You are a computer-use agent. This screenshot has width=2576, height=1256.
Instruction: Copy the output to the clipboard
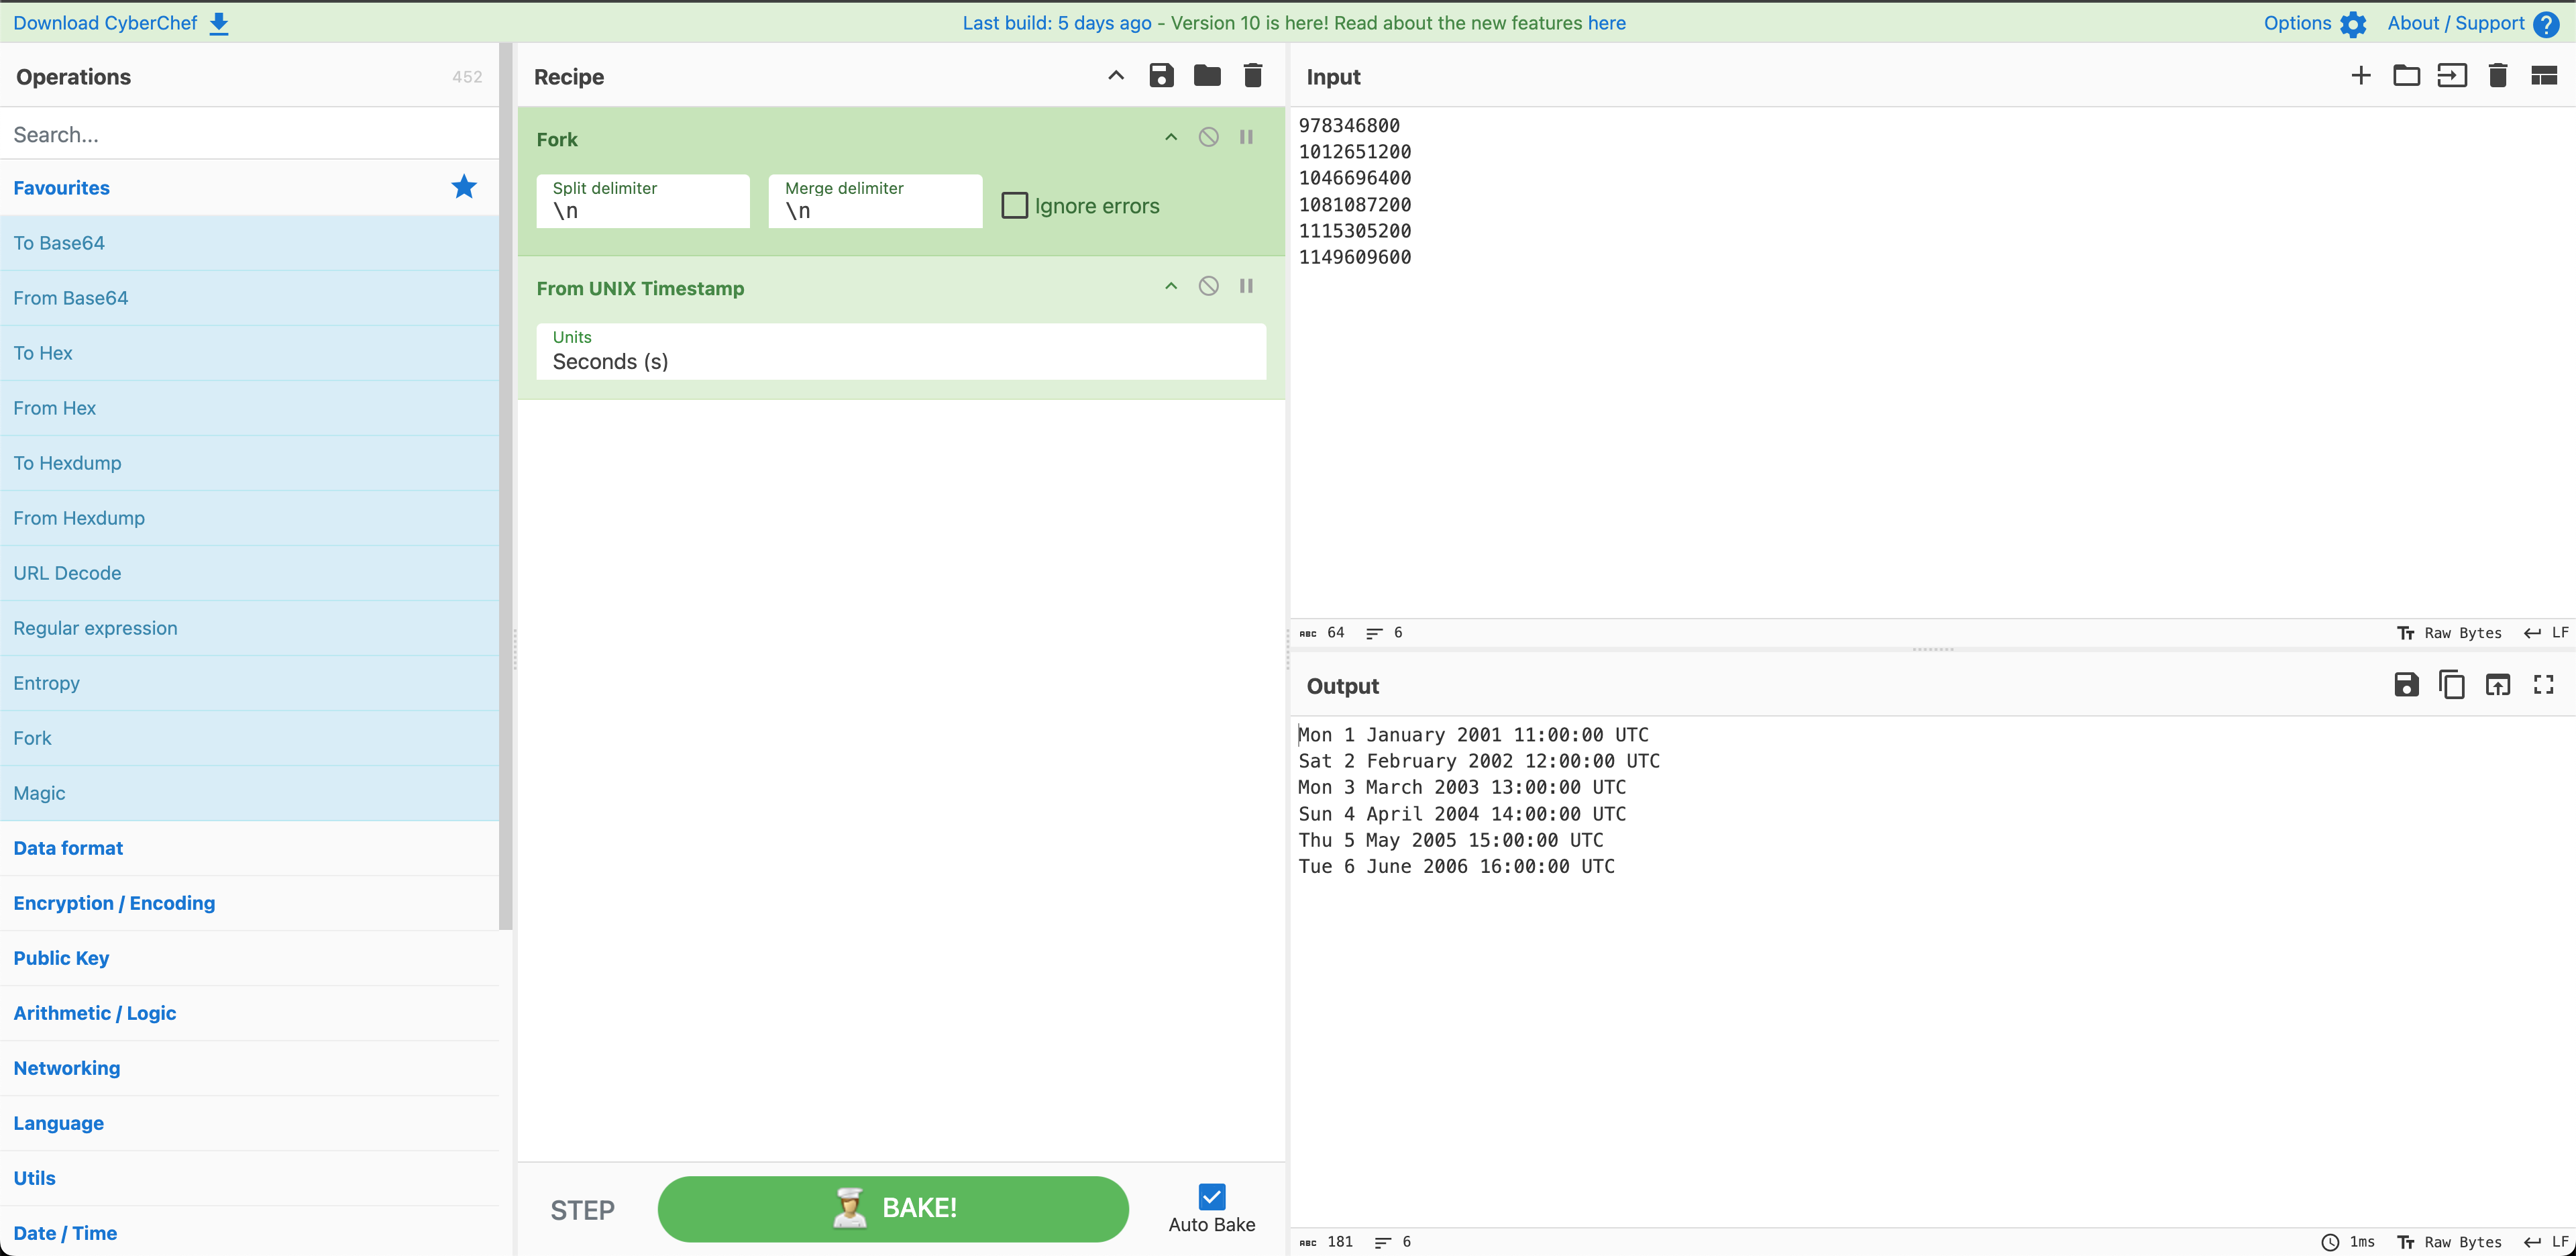[2452, 685]
